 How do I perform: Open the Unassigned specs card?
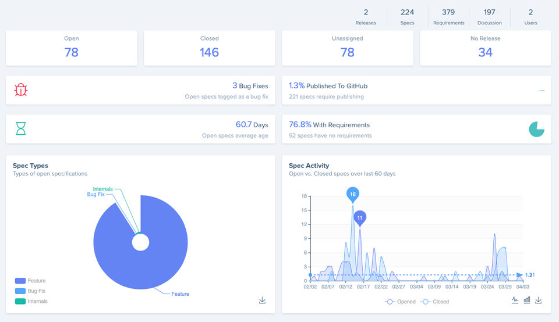[x=347, y=48]
